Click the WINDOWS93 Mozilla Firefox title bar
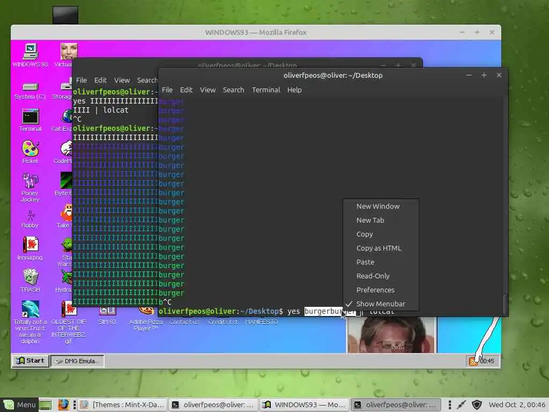 256,32
